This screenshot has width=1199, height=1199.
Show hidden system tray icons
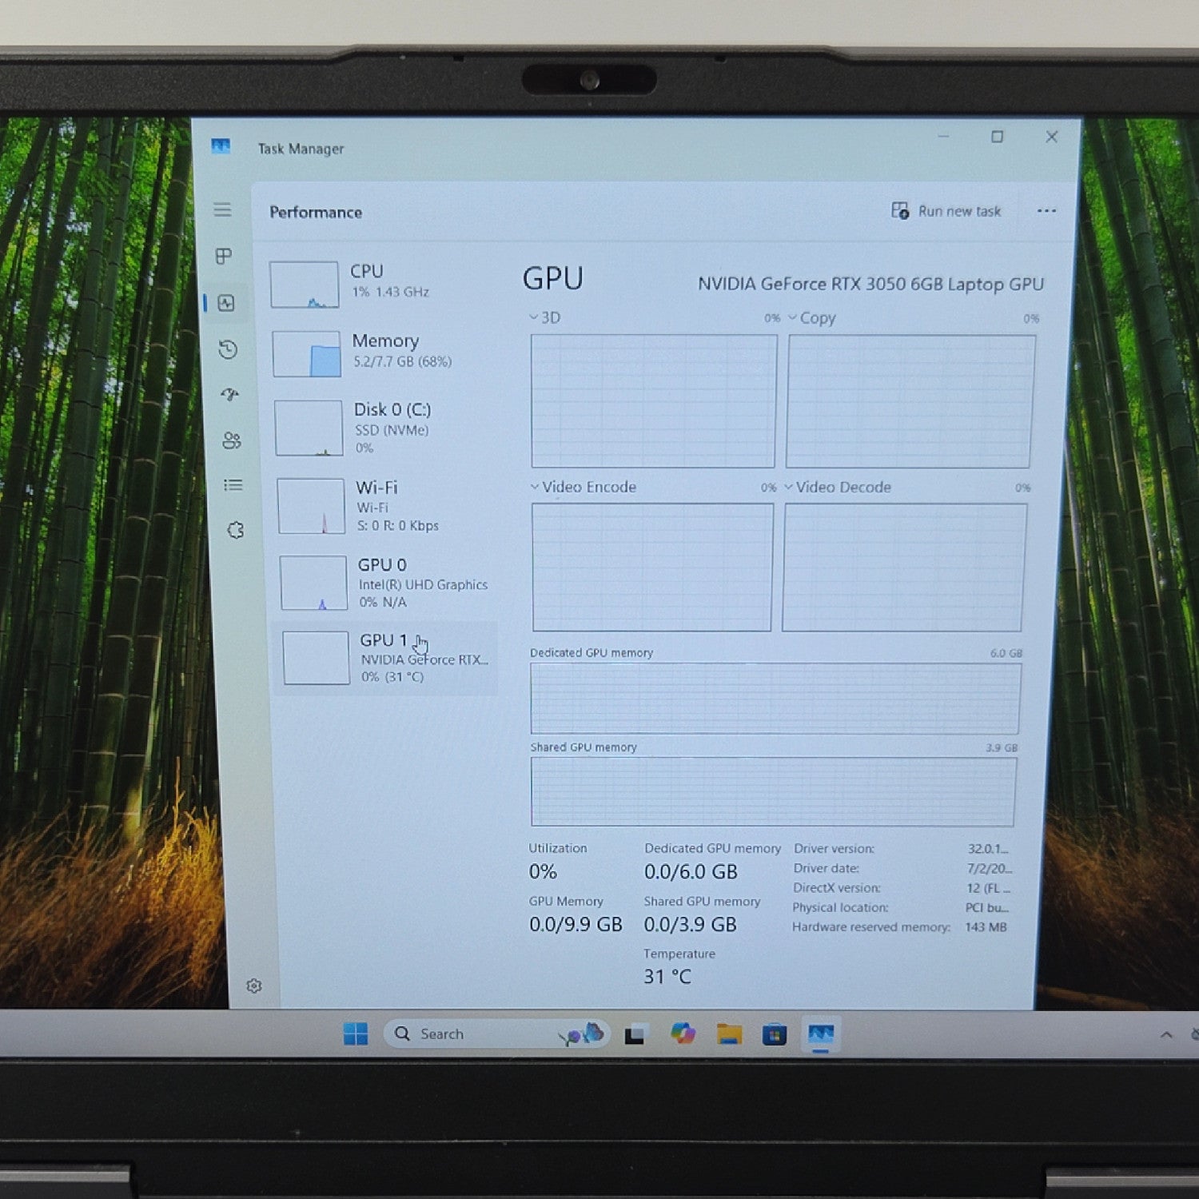point(1166,1034)
